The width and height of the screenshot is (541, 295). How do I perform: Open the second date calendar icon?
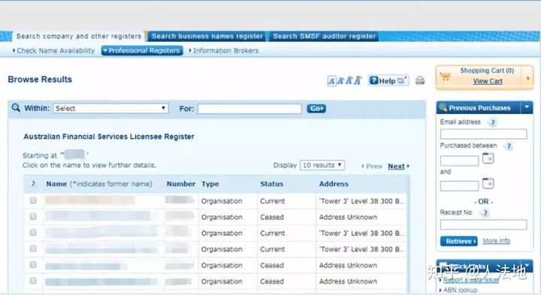[488, 183]
